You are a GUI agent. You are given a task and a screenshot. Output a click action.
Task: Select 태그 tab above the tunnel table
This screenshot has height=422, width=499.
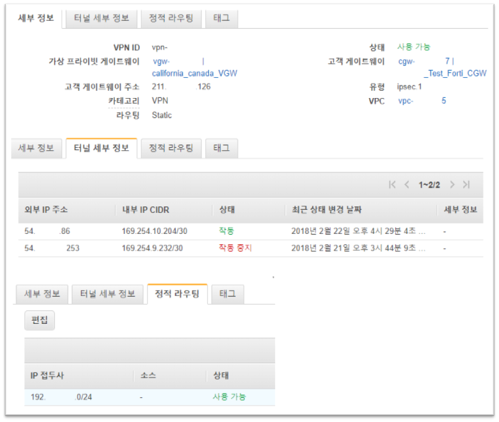(221, 148)
